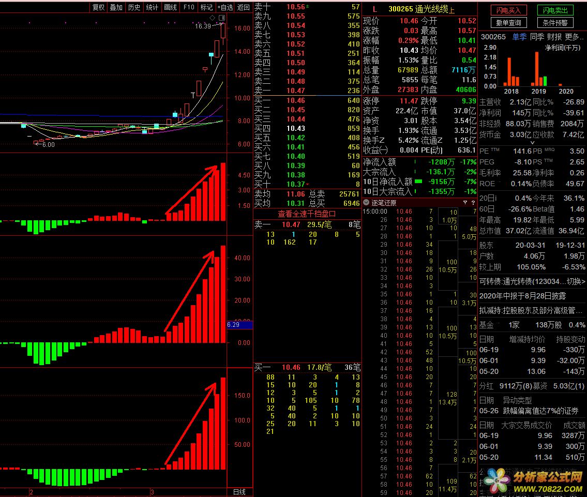Image resolution: width=587 pixels, height=497 pixels.
Task: Open 可转债:通光转债 switch link
Action: click(x=532, y=281)
